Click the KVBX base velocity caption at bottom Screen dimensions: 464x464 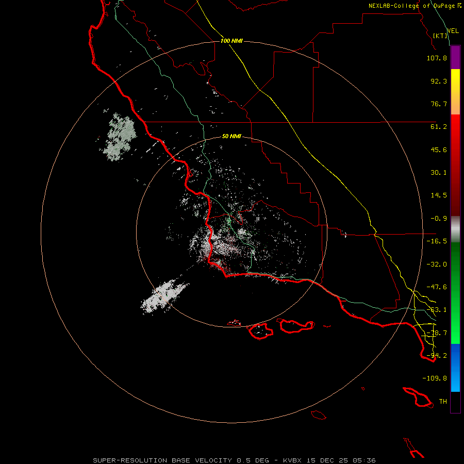click(x=235, y=460)
